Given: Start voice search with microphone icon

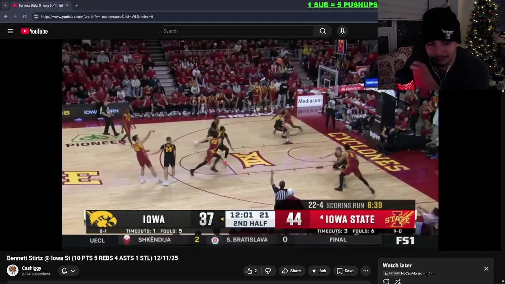Looking at the screenshot, I should click(x=342, y=31).
